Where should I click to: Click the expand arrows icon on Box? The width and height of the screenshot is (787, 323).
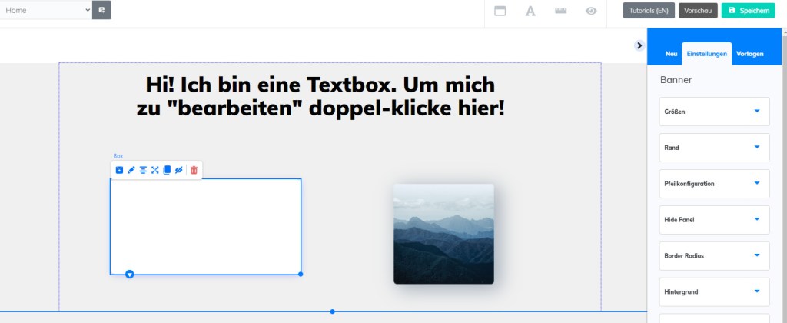(x=154, y=170)
